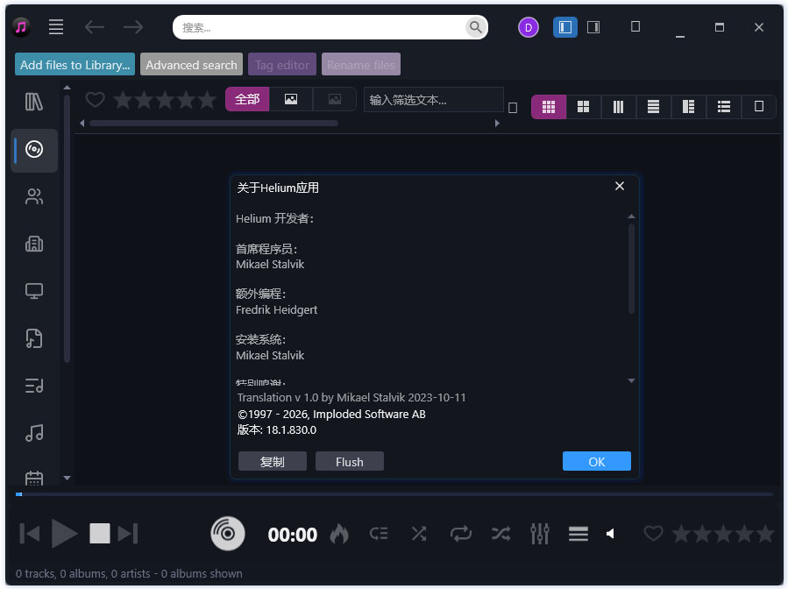Screen dimensions: 788x589
Task: Click the album disc artwork icon
Action: [228, 534]
